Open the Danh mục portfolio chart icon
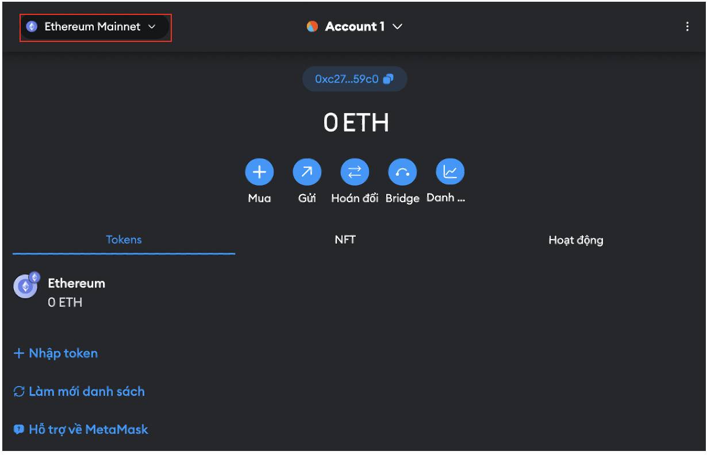Image resolution: width=707 pixels, height=455 pixels. pyautogui.click(x=450, y=171)
